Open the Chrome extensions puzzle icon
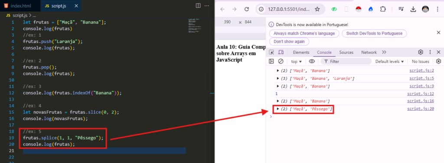444x163 pixels. tap(383, 10)
